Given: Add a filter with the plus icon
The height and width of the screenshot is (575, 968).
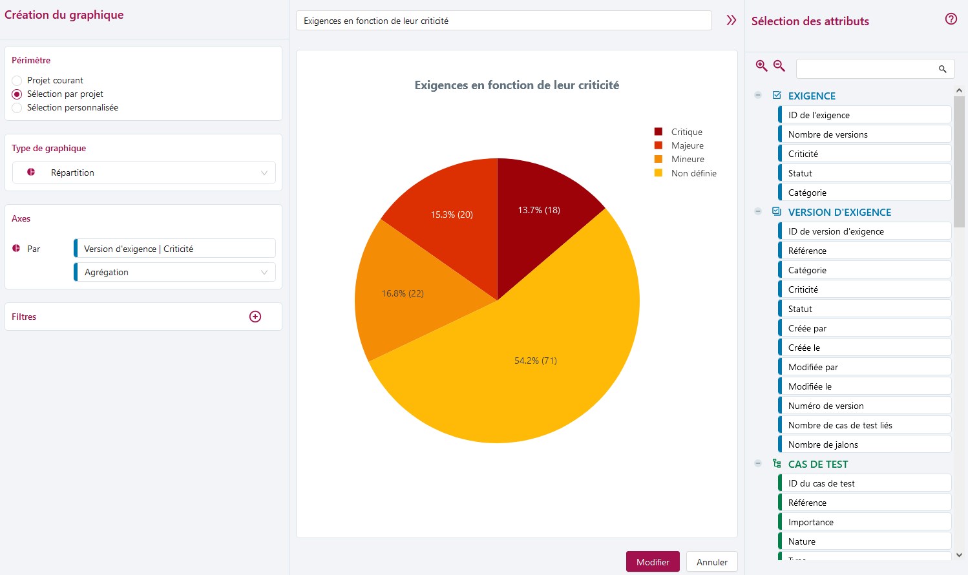Looking at the screenshot, I should [255, 317].
